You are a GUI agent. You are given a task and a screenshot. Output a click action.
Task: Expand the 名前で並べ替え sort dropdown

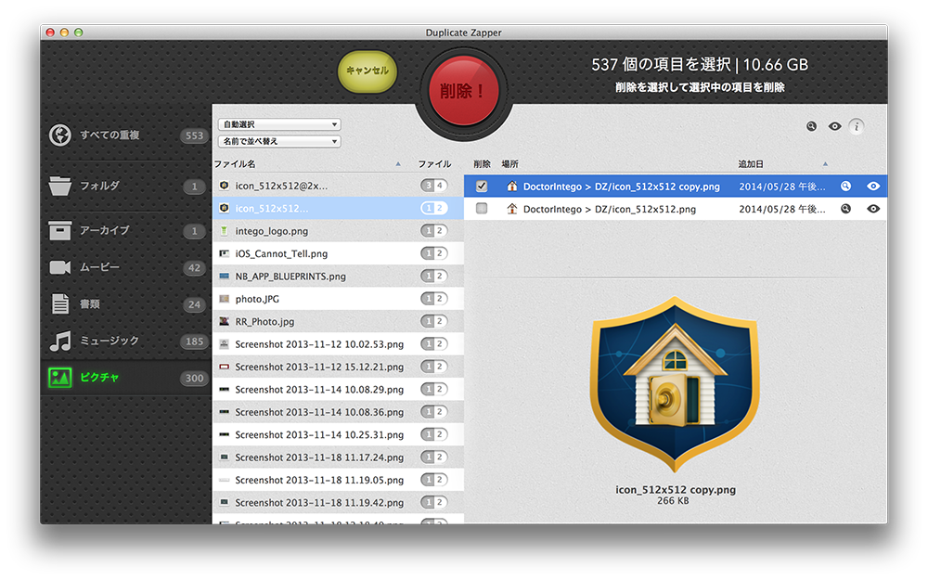278,142
